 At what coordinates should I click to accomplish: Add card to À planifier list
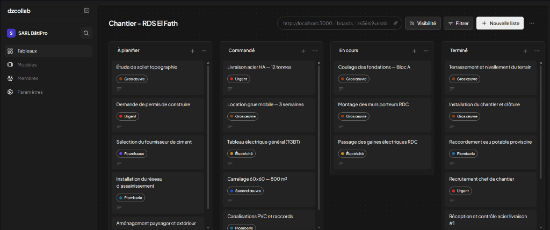click(192, 51)
